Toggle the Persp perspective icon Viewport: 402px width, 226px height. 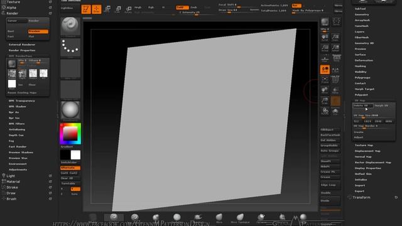point(337,58)
